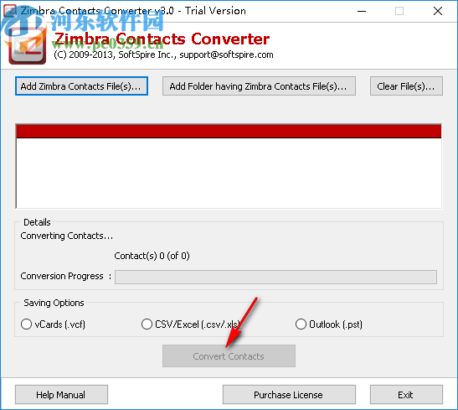
Task: Click the maximize button in title bar
Action: point(399,11)
